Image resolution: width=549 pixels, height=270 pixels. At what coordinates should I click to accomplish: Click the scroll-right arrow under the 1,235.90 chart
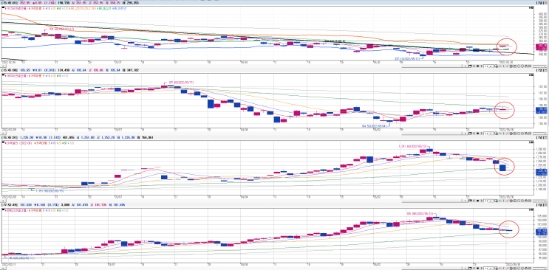coord(465,201)
